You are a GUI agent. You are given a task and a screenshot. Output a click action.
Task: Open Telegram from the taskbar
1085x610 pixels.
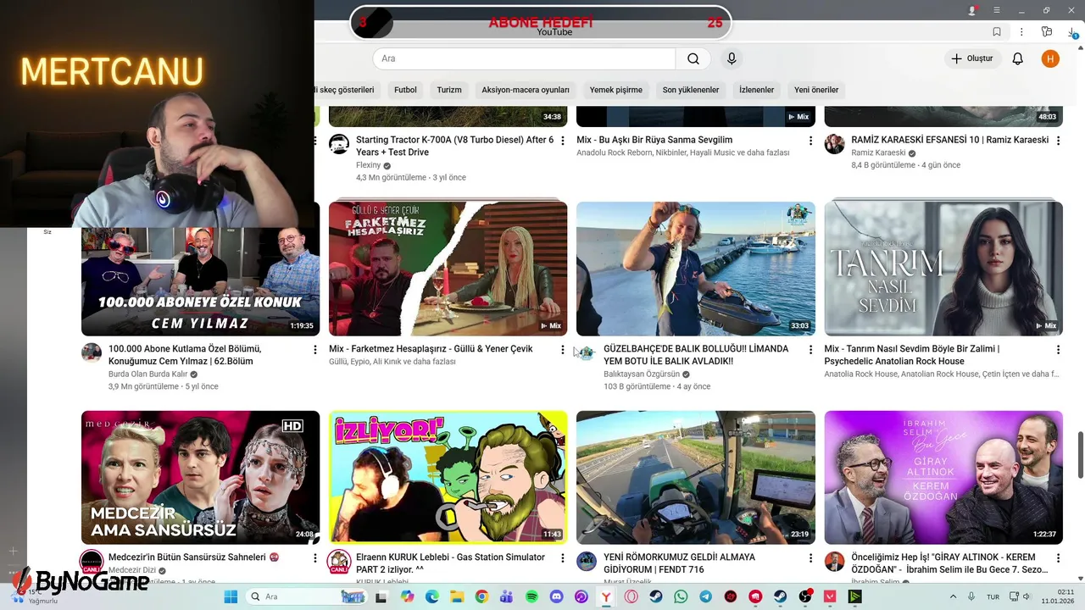705,596
